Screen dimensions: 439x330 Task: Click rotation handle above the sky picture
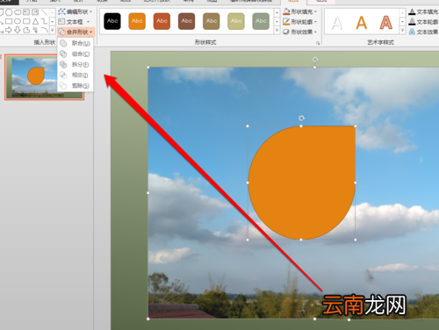315,60
